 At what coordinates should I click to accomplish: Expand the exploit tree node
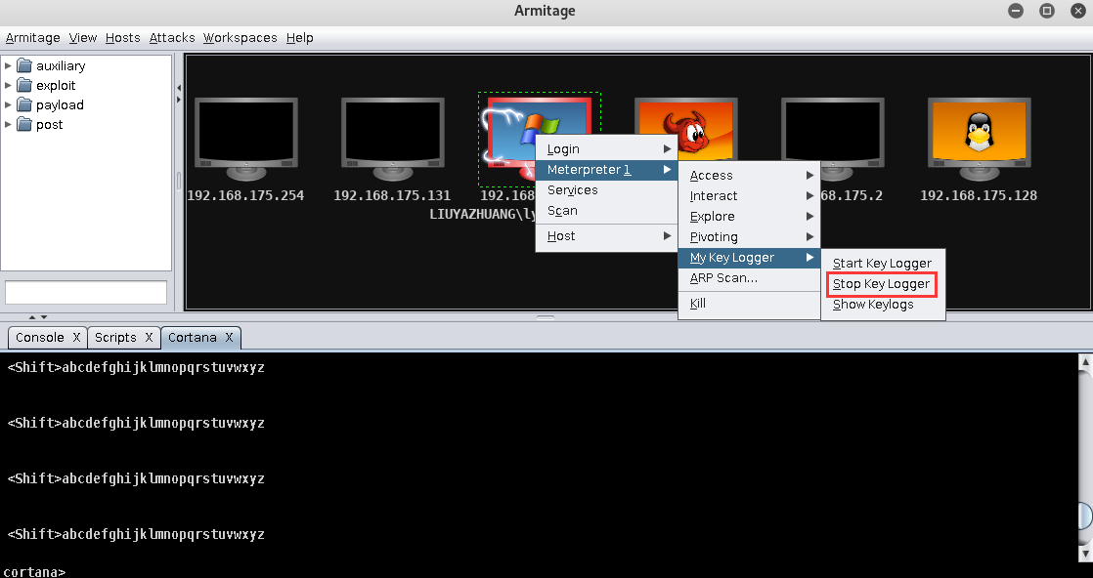pyautogui.click(x=8, y=85)
